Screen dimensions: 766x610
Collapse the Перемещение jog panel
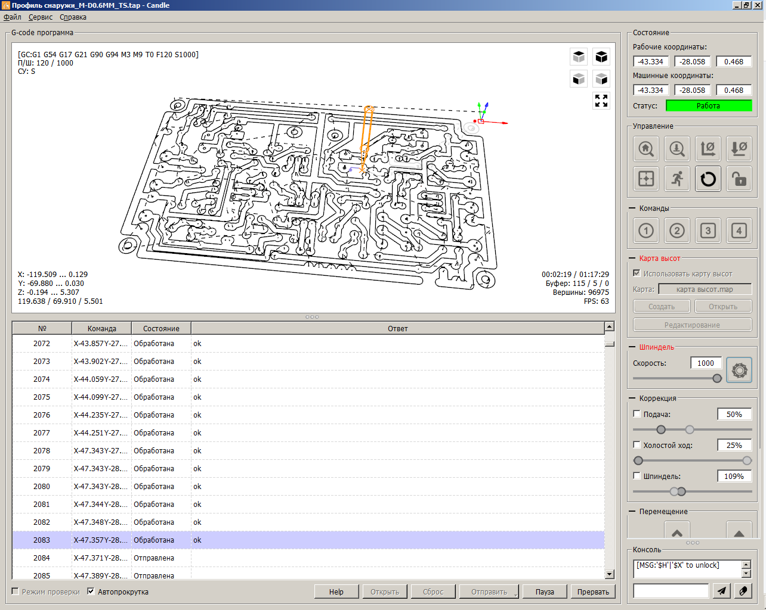click(632, 512)
